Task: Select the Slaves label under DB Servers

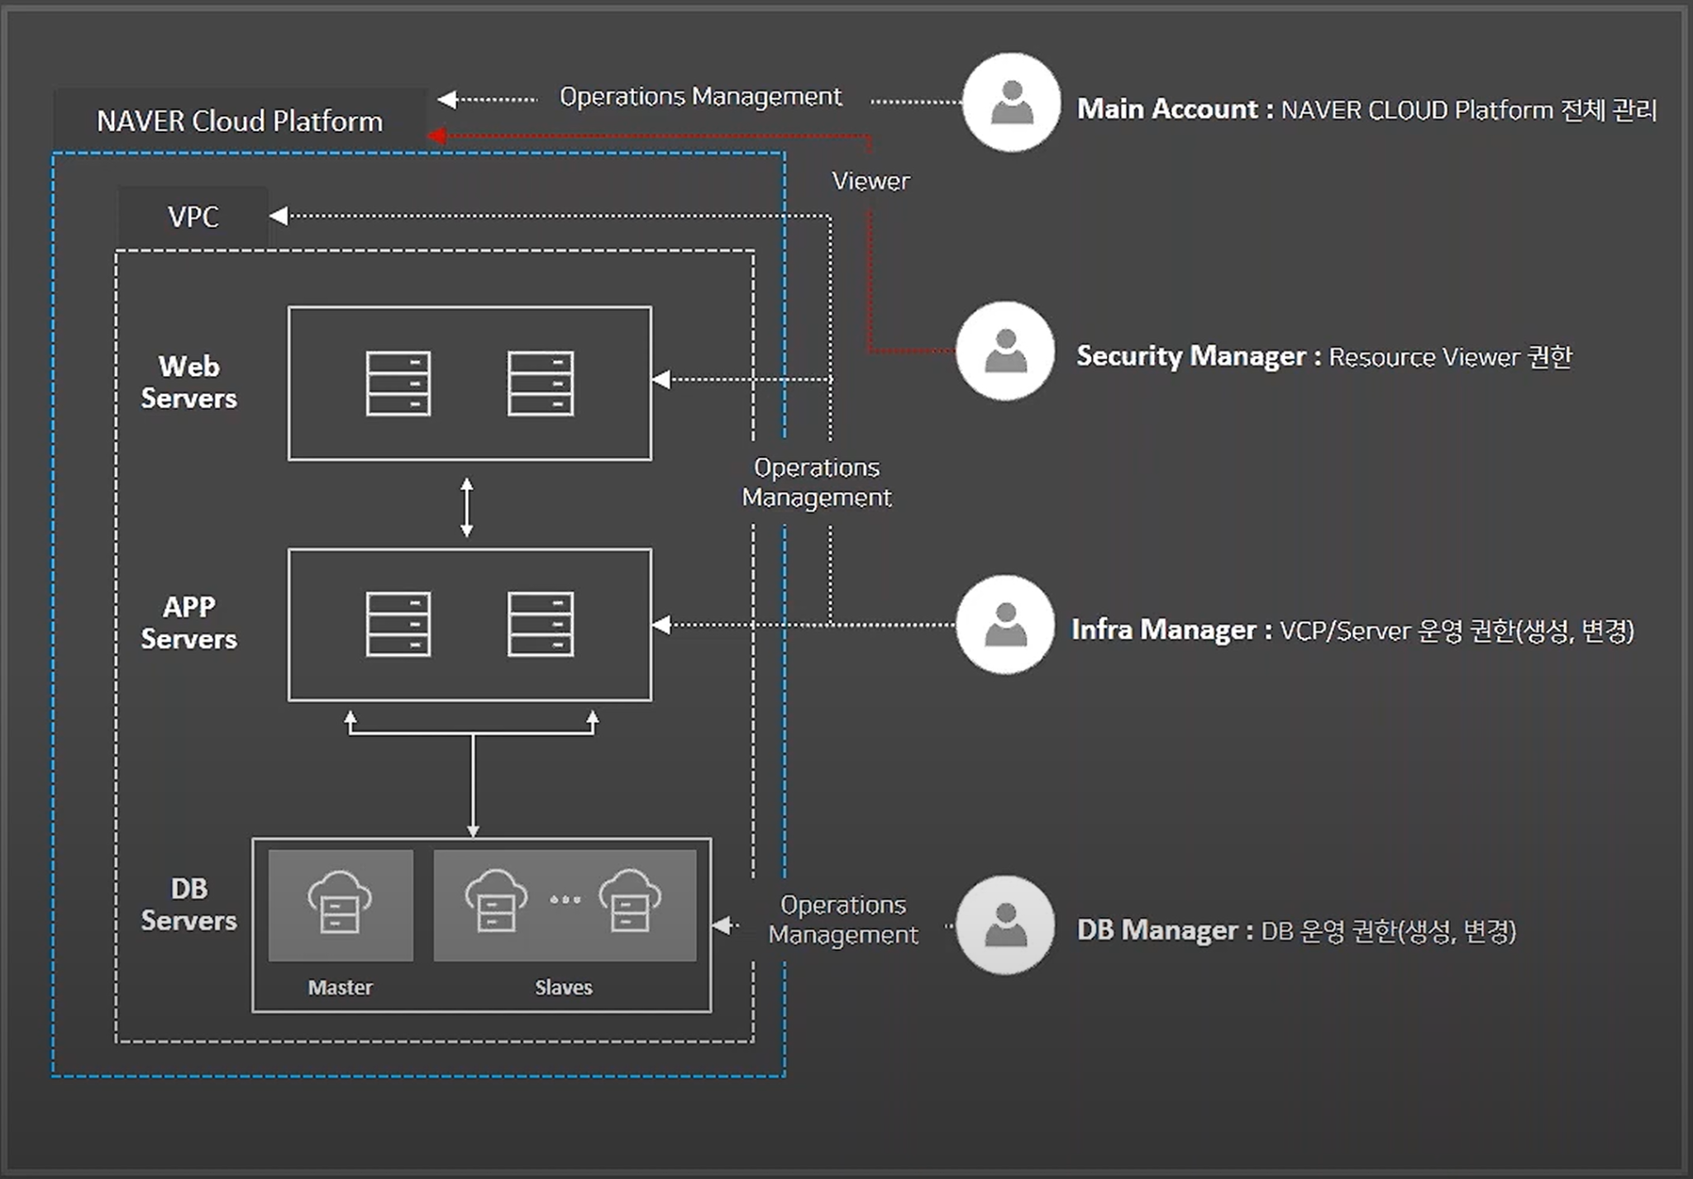Action: coord(563,986)
